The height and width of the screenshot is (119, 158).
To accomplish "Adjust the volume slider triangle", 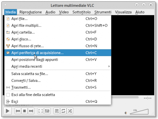I will [139, 112].
